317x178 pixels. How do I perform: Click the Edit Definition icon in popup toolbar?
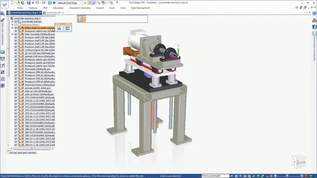pos(67,29)
